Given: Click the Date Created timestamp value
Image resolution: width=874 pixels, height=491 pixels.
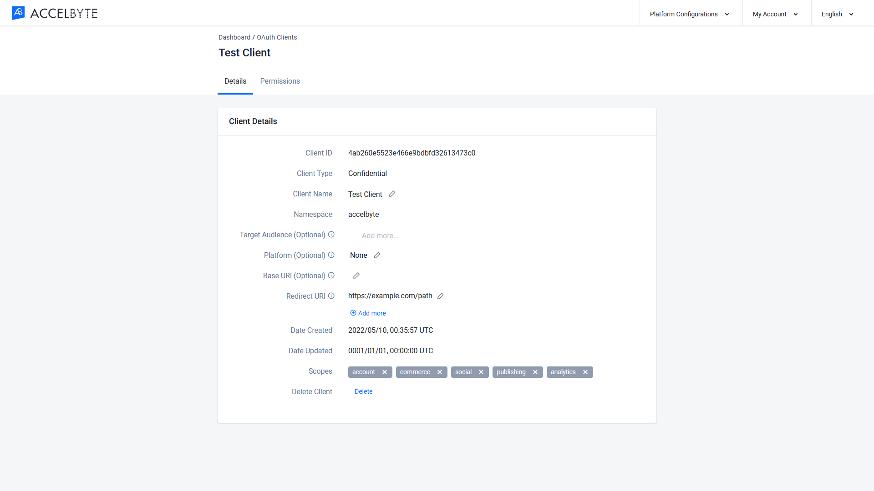Looking at the screenshot, I should (391, 331).
